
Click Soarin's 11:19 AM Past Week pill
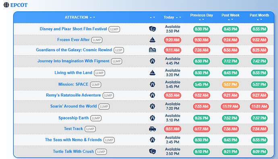click(x=230, y=107)
